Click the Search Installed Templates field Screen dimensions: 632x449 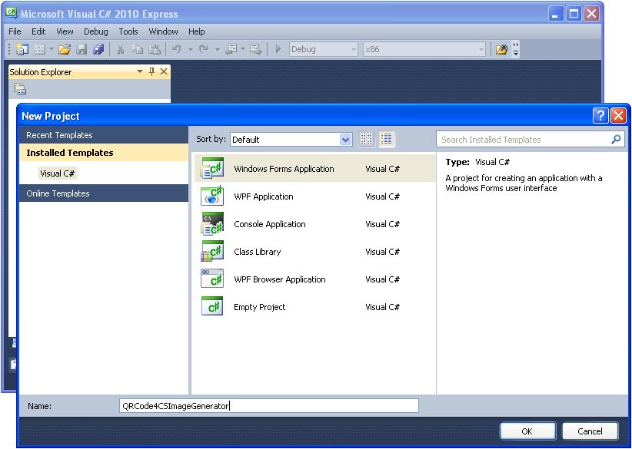[x=524, y=140]
